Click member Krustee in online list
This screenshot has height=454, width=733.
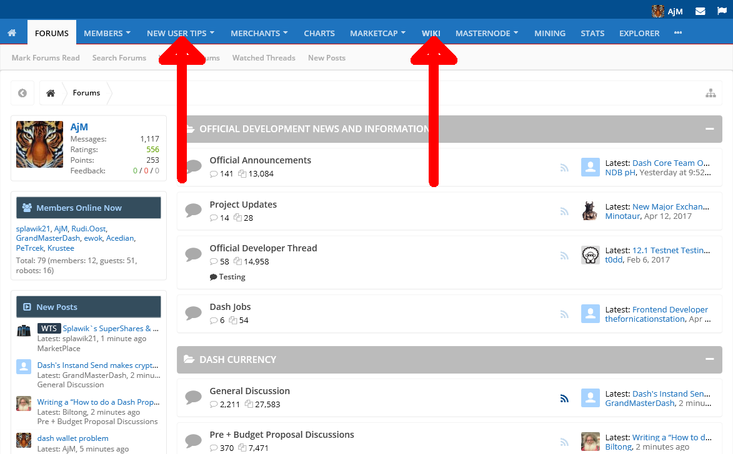point(61,248)
